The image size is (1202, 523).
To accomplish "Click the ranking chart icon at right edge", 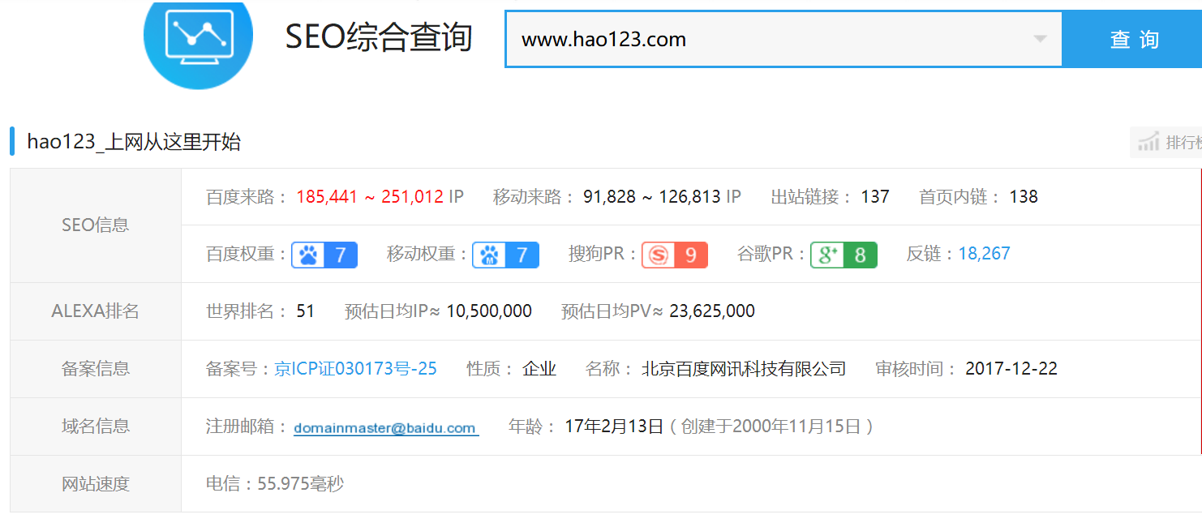I will [1148, 143].
